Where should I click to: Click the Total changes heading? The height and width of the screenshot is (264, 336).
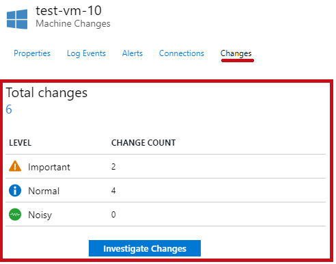pyautogui.click(x=46, y=93)
